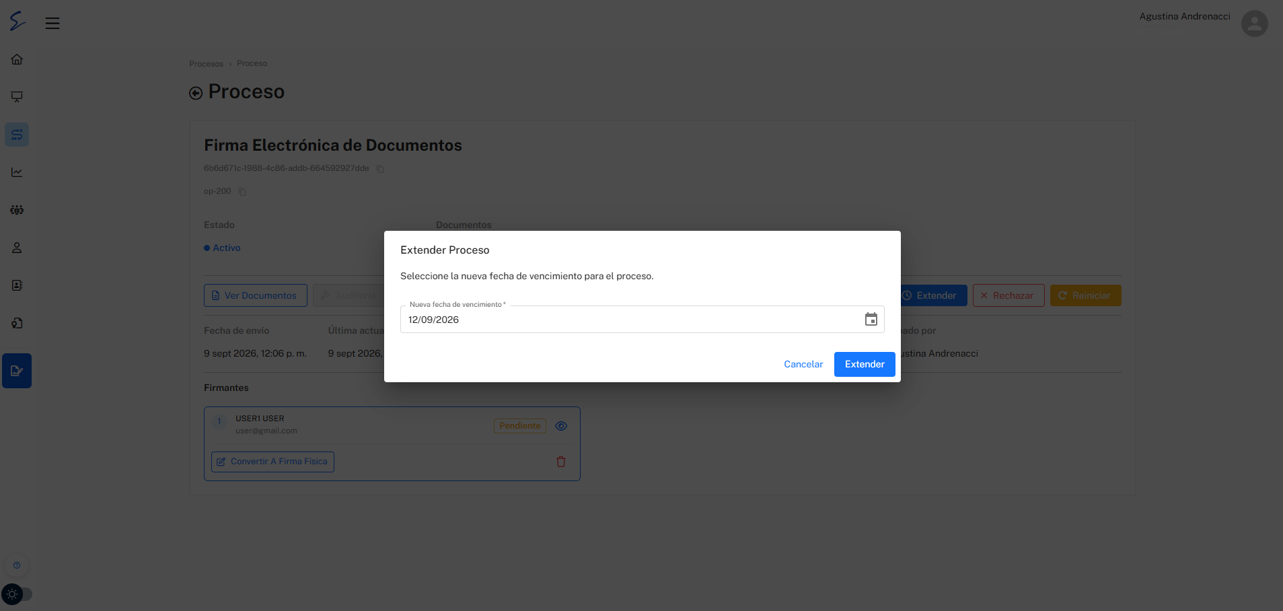Click Convertir A Firma Física button
This screenshot has height=611, width=1283.
[x=272, y=462]
